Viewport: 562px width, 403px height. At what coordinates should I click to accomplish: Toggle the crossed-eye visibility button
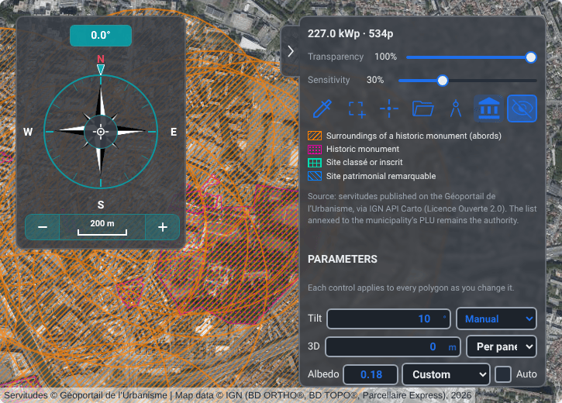click(x=522, y=109)
